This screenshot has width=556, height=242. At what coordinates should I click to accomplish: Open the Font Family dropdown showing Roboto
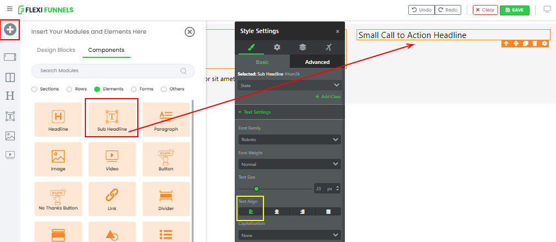click(290, 139)
